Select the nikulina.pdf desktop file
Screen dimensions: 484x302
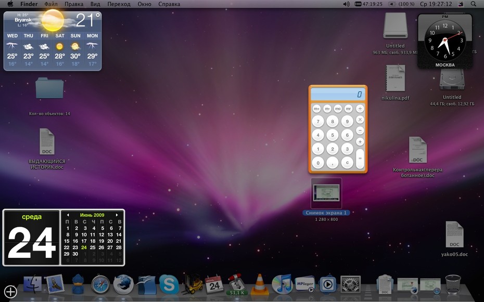(396, 83)
